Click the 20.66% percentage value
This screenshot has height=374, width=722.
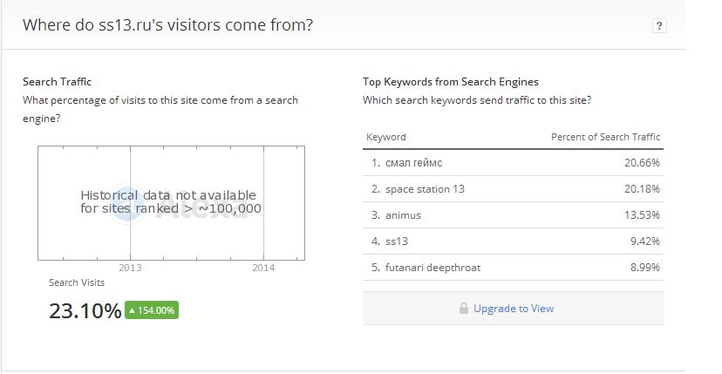(642, 162)
